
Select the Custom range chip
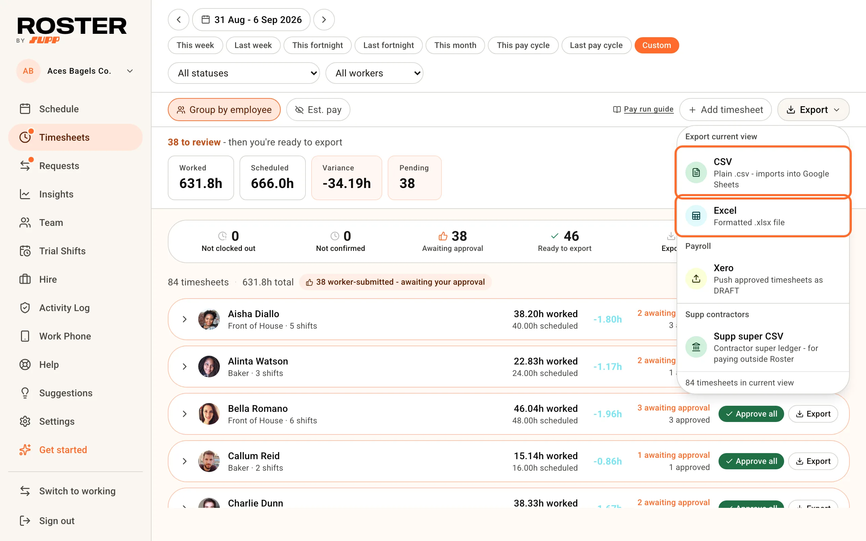click(x=657, y=45)
